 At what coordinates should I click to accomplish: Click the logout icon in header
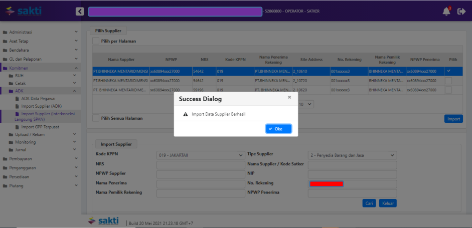click(461, 12)
